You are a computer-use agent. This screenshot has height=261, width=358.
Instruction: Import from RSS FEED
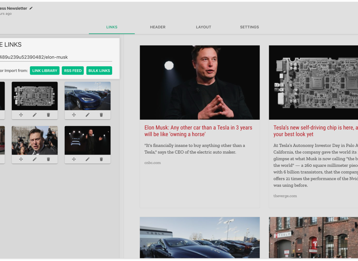73,71
